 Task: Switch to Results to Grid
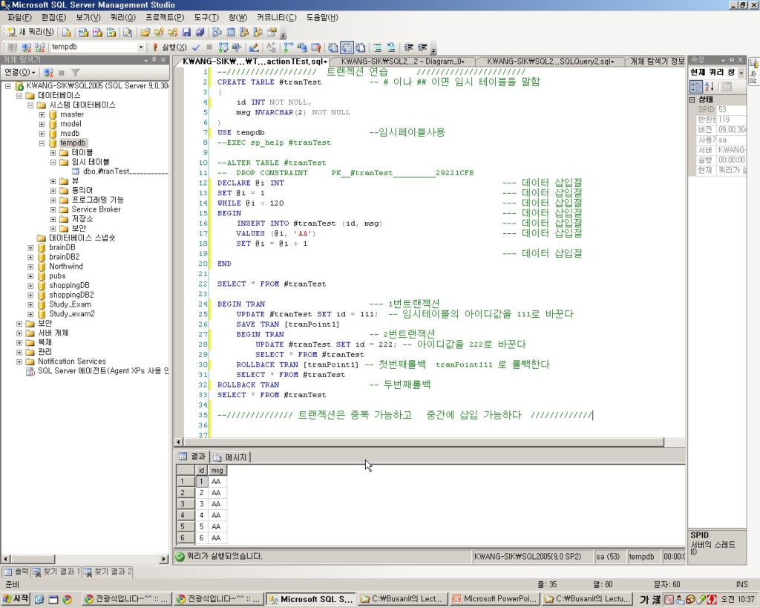click(x=347, y=47)
